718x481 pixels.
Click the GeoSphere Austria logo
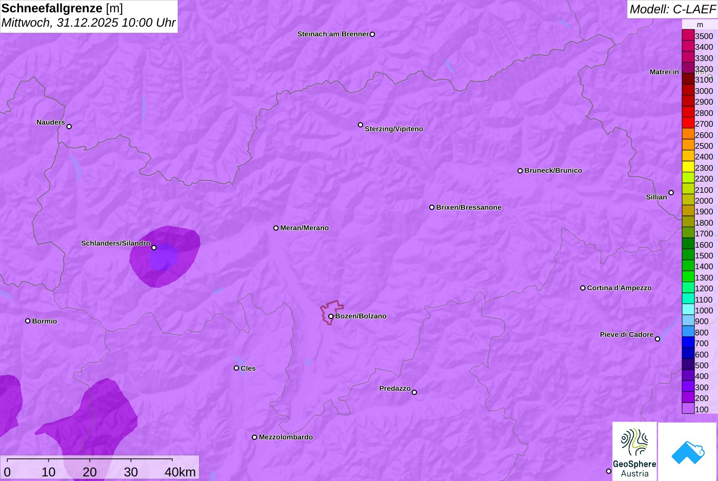(x=634, y=451)
